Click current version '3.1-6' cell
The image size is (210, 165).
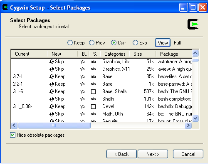18,91
